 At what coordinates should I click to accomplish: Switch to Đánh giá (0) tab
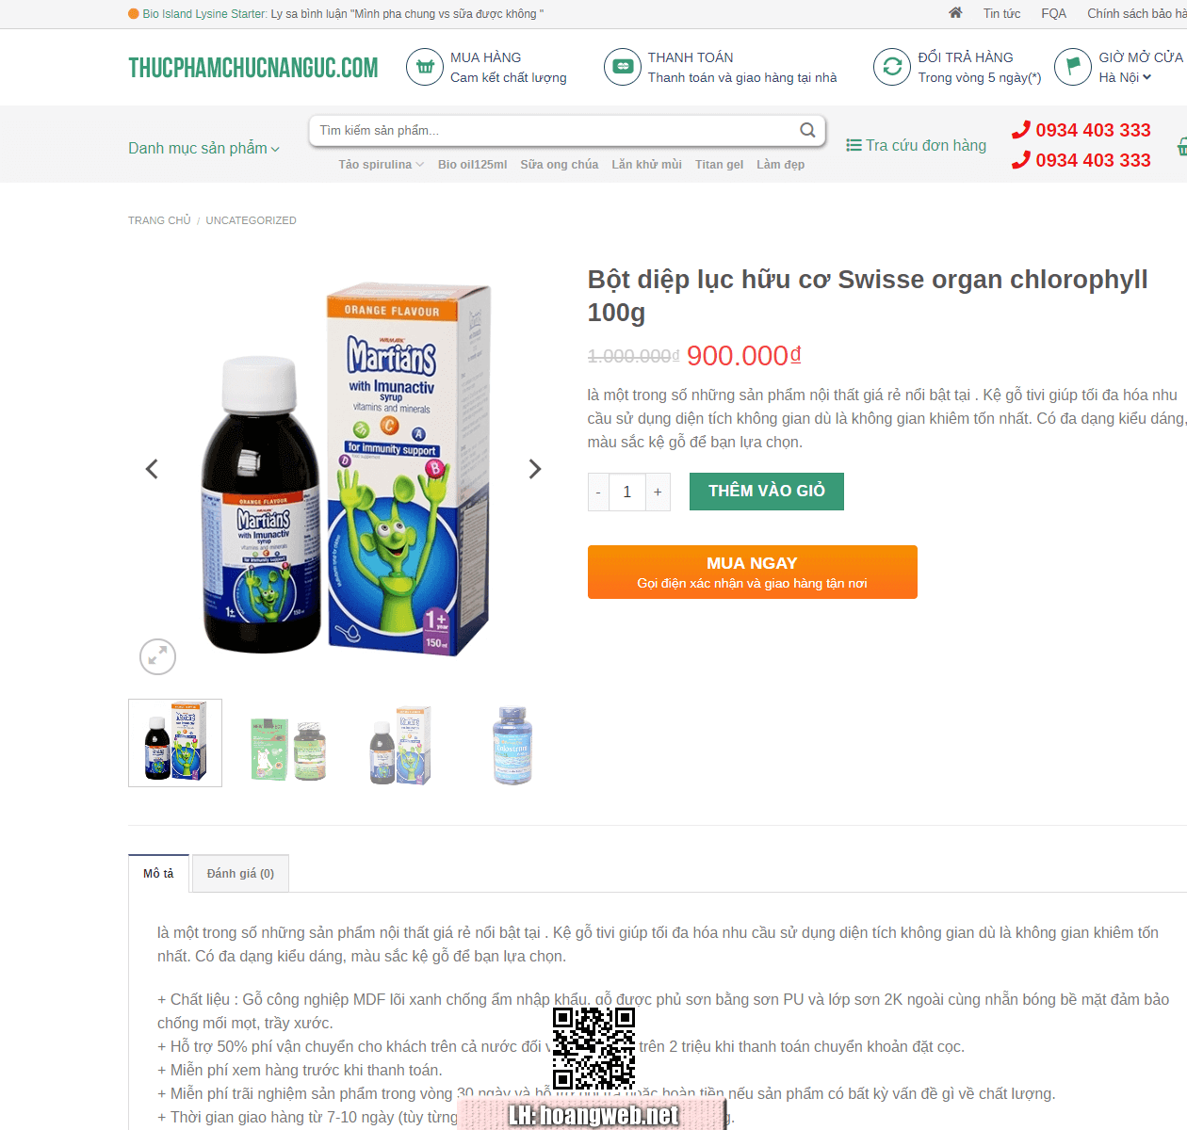pos(240,874)
